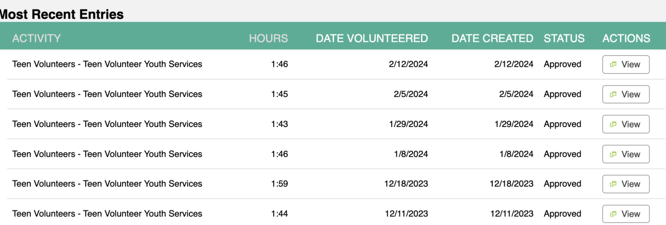Click the Approved status for the 1/8/2024 entry
The image size is (666, 225).
[562, 154]
